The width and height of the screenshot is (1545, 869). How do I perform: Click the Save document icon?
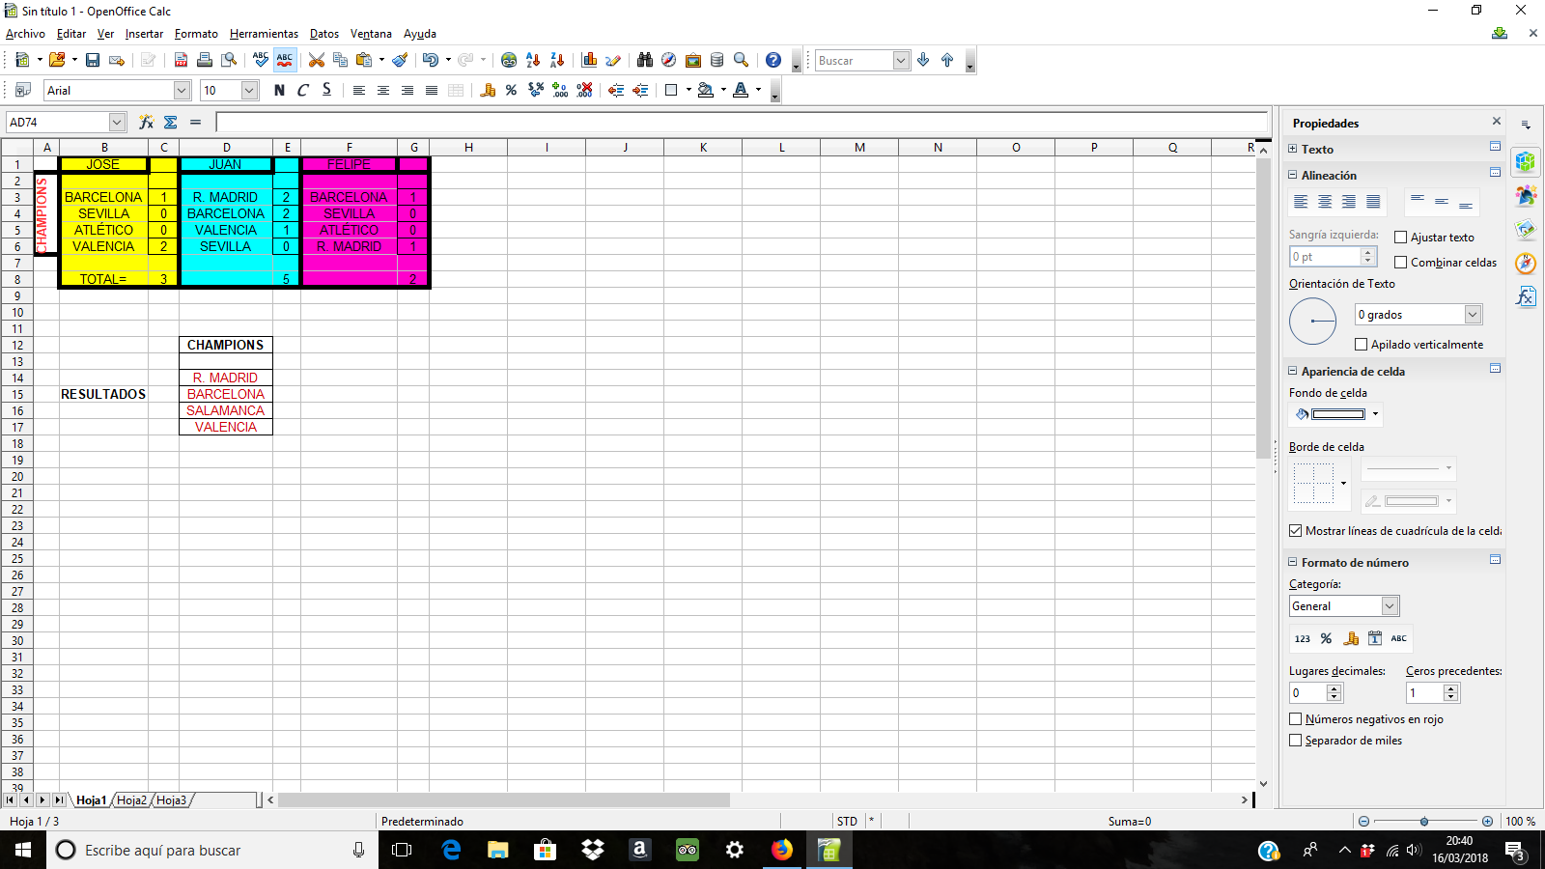(x=93, y=60)
